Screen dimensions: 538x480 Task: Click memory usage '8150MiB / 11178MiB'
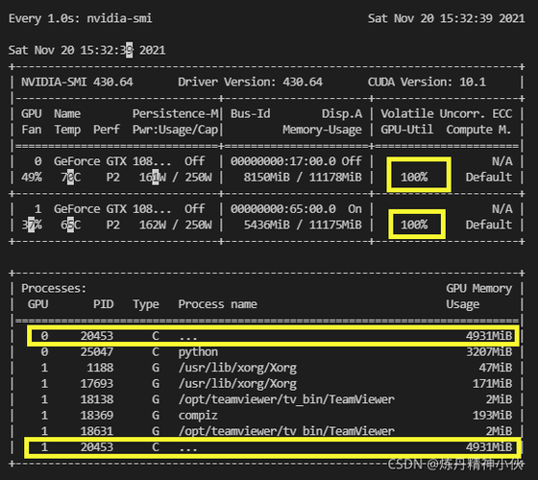click(x=303, y=178)
